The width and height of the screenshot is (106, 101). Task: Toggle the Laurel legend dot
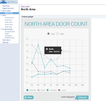[59, 90]
